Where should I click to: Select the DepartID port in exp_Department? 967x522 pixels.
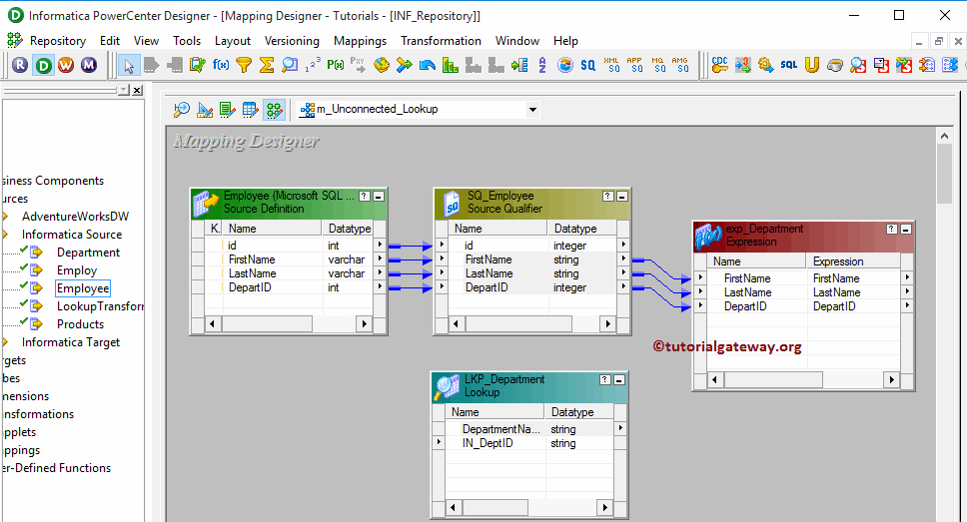[804, 306]
